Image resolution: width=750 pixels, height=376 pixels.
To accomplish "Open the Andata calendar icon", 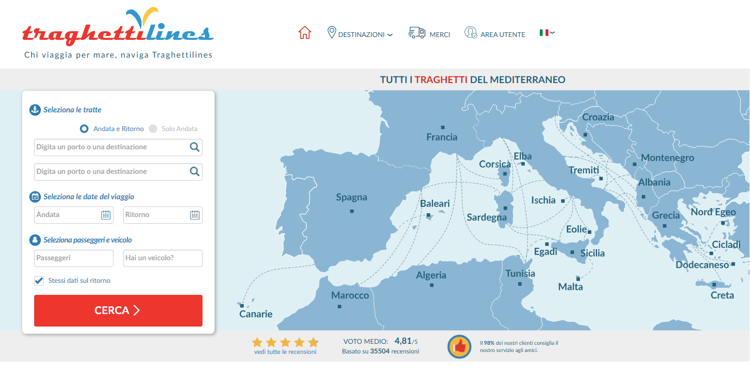I will (106, 215).
